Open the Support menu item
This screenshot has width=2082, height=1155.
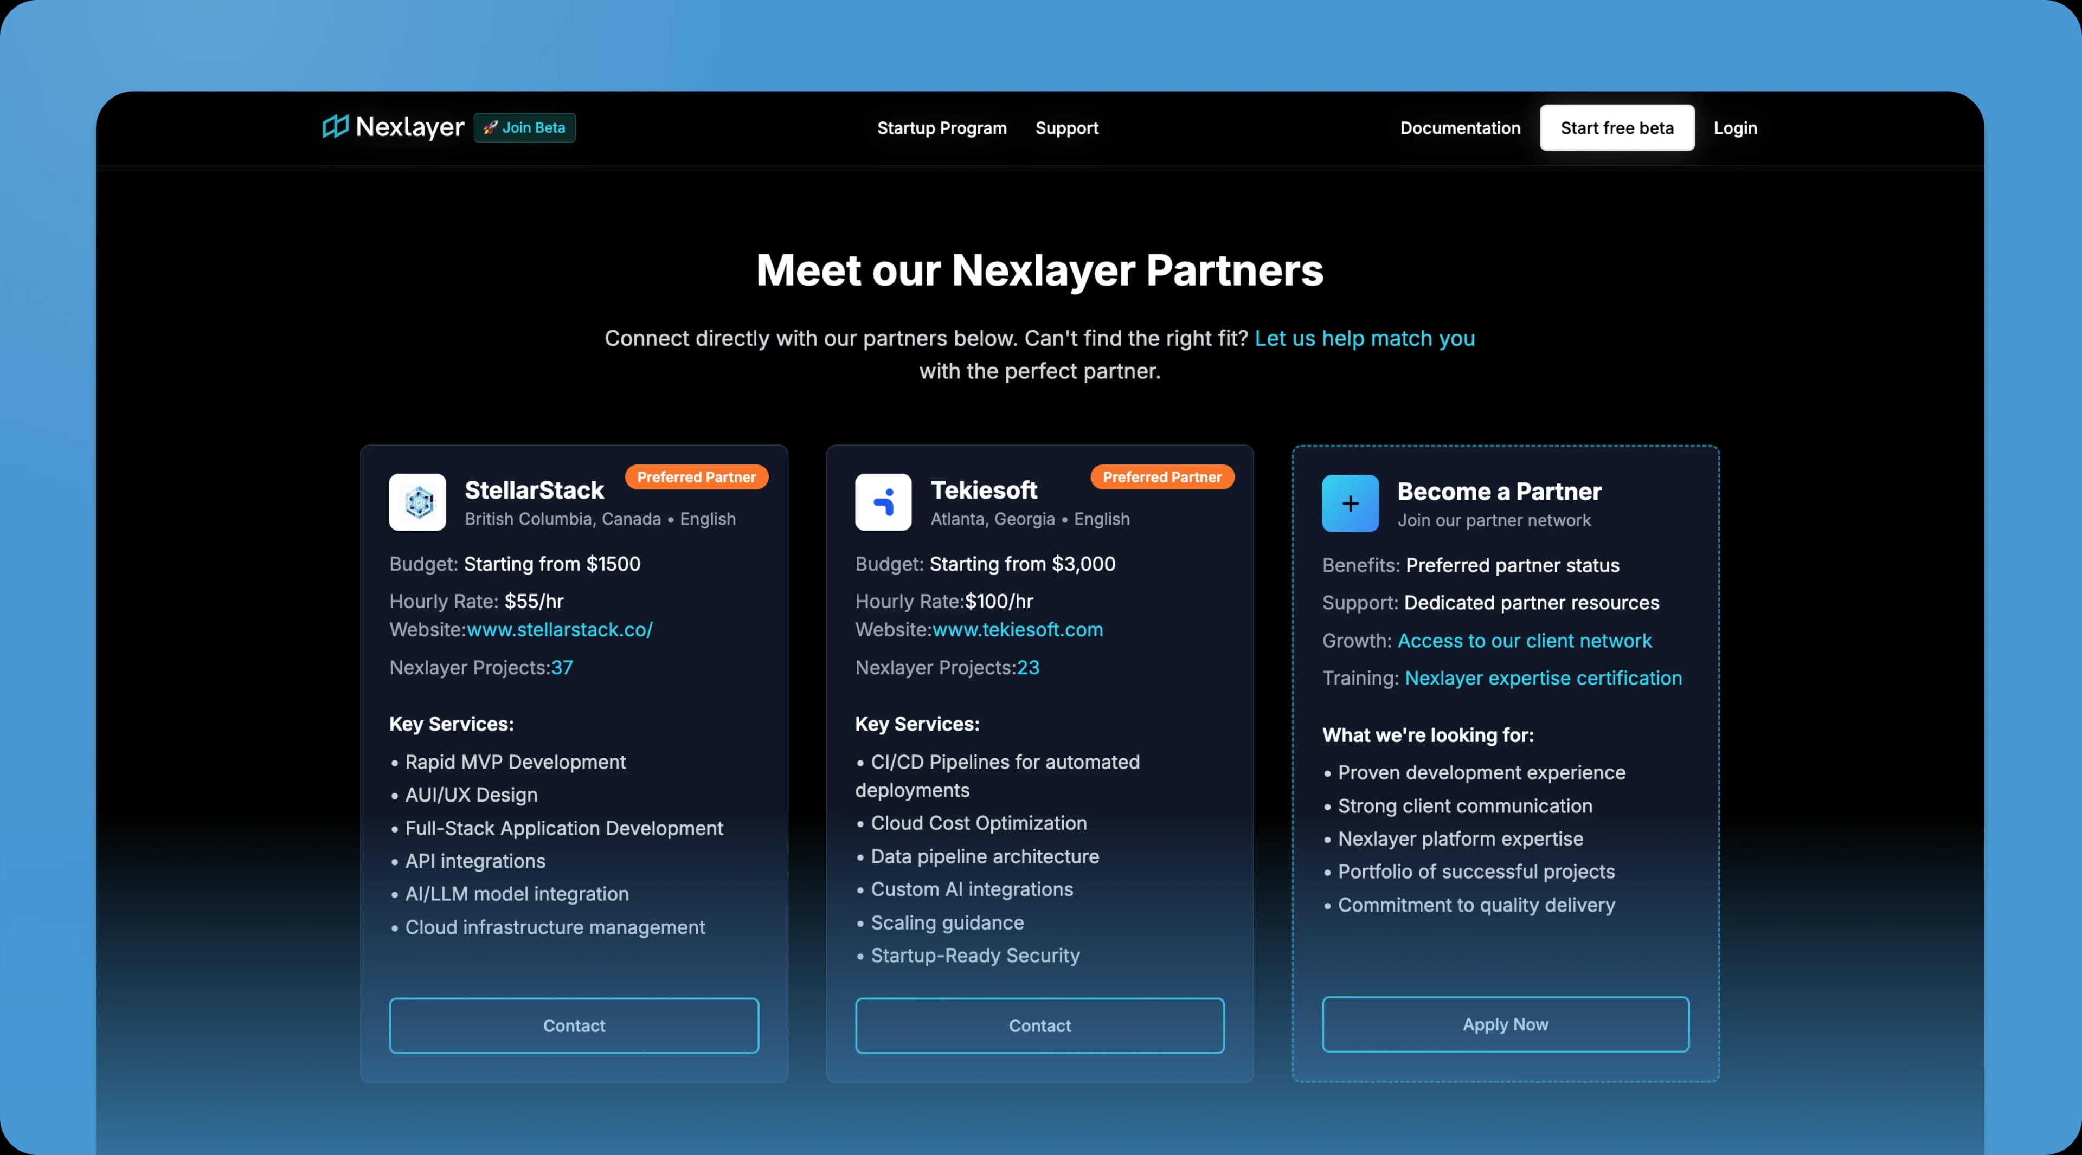point(1066,127)
